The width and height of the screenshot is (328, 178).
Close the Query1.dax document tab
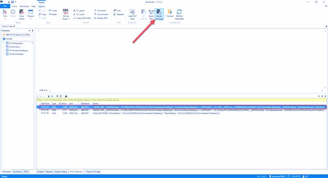point(14,26)
